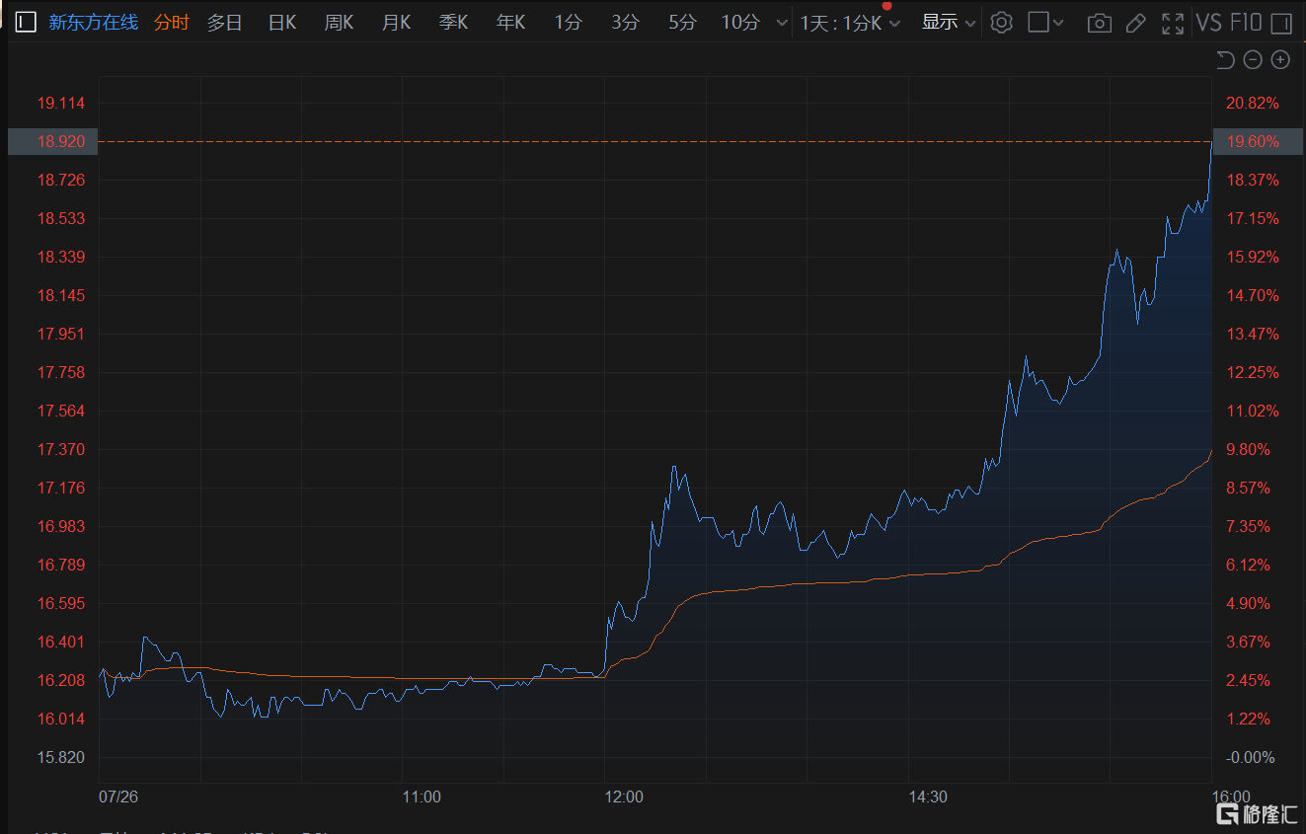This screenshot has width=1306, height=834.
Task: Select the 5分 interval tab
Action: (x=682, y=22)
